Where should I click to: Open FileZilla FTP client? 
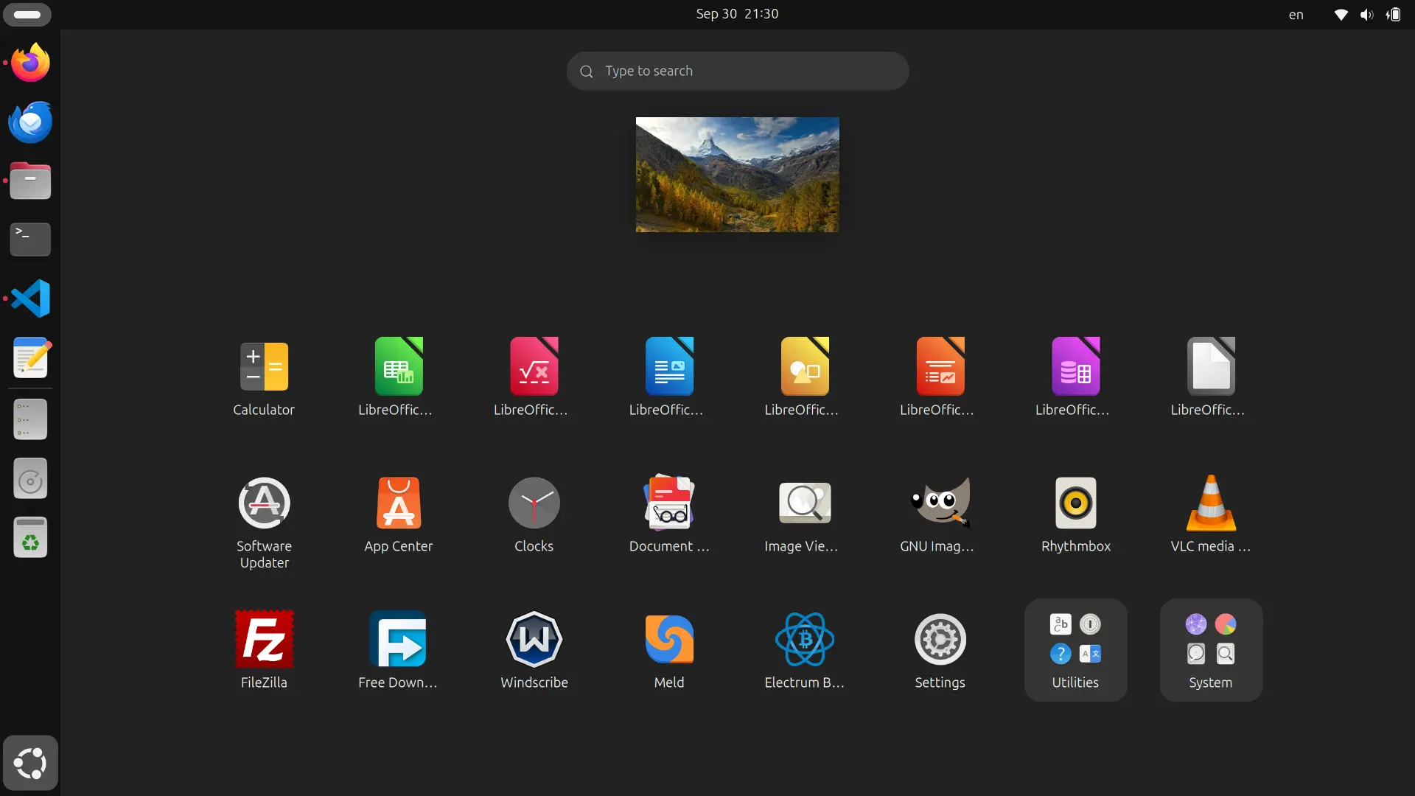coord(263,639)
